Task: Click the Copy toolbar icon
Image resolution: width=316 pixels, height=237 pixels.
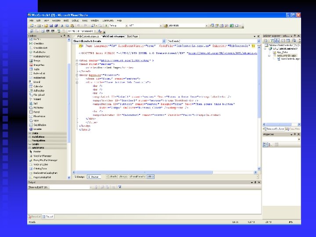Action: tap(67, 25)
